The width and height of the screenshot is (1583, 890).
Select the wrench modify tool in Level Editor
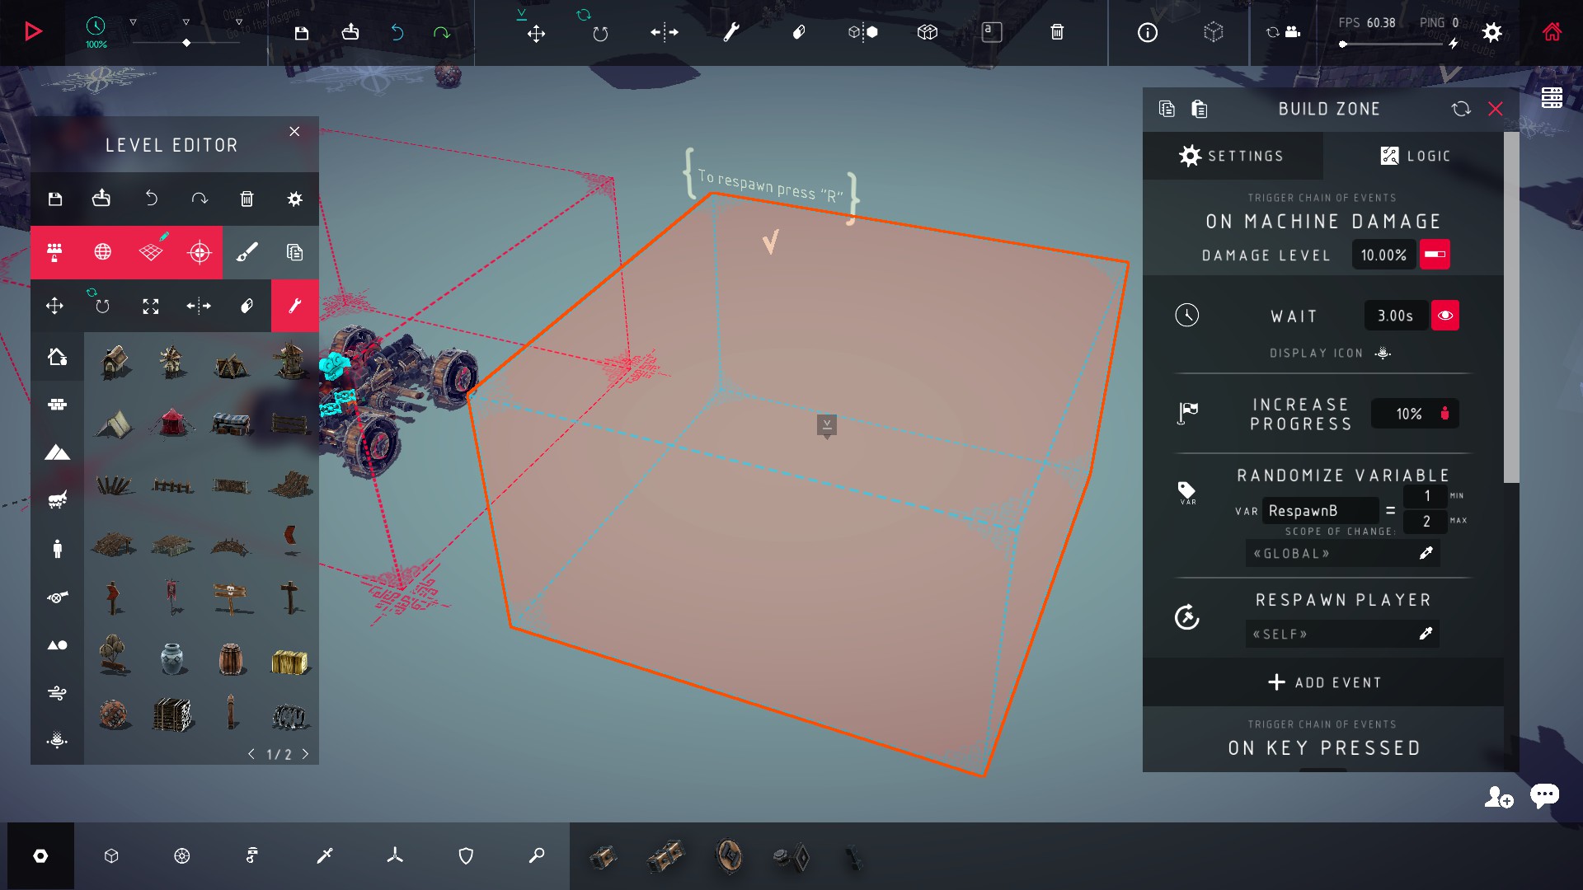294,306
